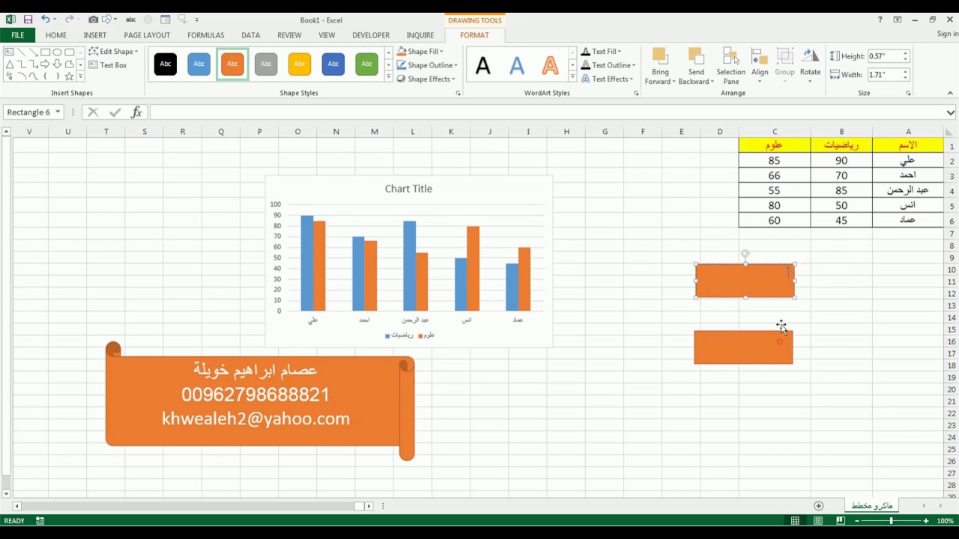Collapse the ribbon
Viewport: 959px width, 539px height.
(x=951, y=93)
